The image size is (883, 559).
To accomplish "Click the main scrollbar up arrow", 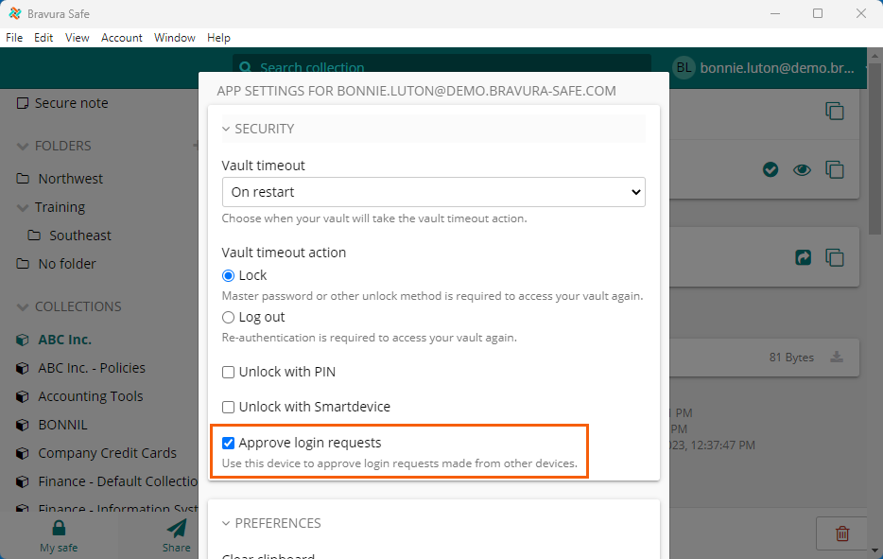I will coord(875,55).
